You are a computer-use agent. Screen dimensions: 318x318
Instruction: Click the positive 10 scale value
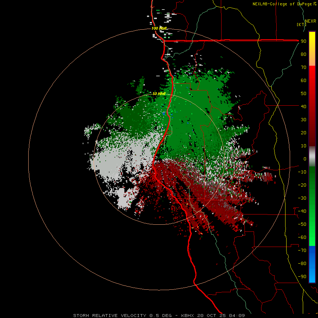coord(304,146)
